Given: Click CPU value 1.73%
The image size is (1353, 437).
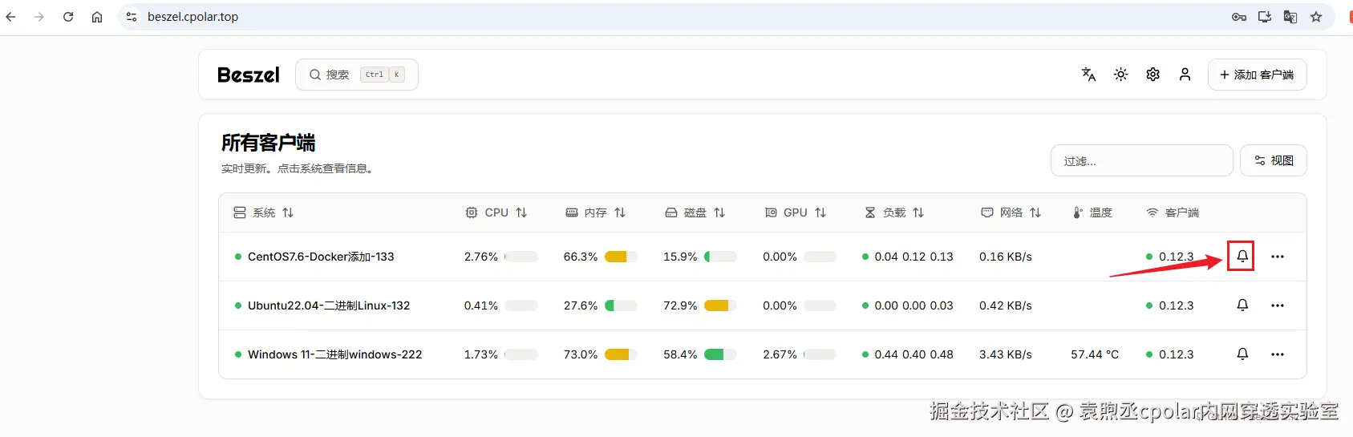Looking at the screenshot, I should [x=481, y=354].
